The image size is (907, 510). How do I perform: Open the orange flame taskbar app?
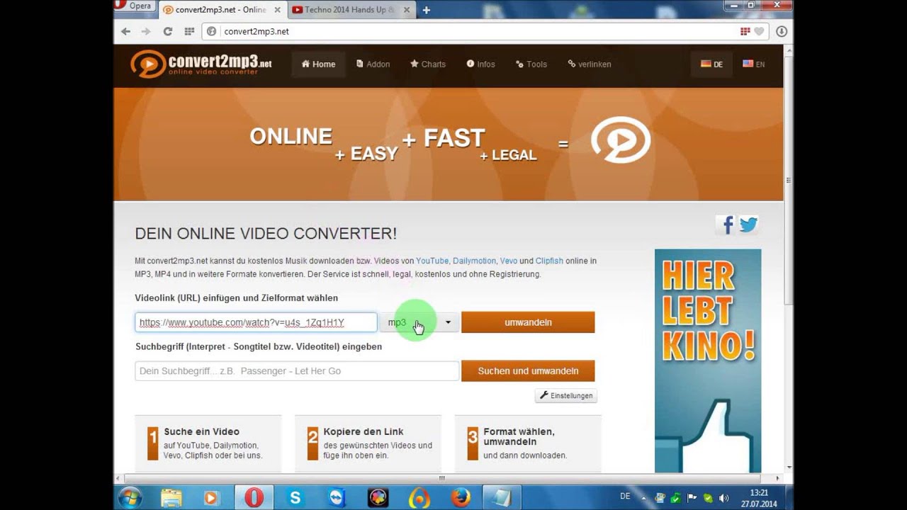419,498
